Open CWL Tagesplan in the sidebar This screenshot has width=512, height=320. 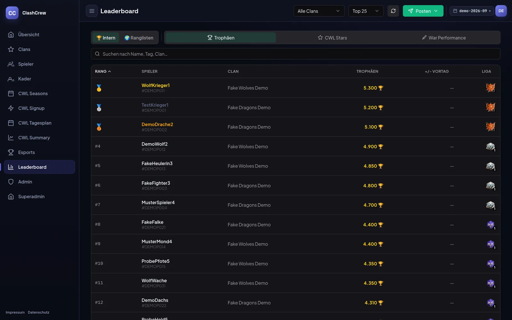click(39, 123)
